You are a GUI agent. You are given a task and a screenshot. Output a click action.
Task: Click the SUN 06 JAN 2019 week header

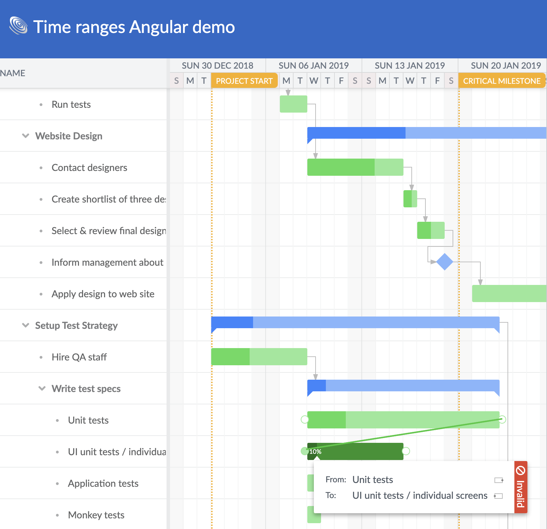click(x=314, y=66)
